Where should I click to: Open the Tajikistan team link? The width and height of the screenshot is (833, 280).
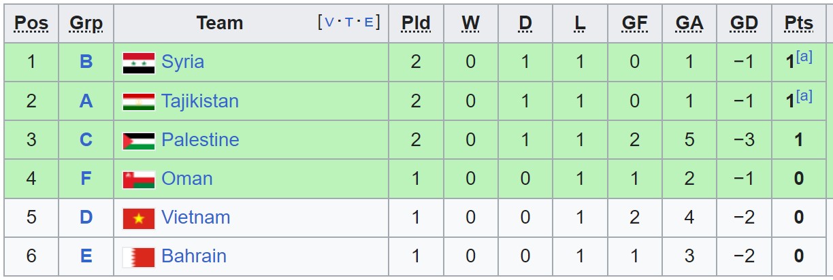click(x=200, y=101)
